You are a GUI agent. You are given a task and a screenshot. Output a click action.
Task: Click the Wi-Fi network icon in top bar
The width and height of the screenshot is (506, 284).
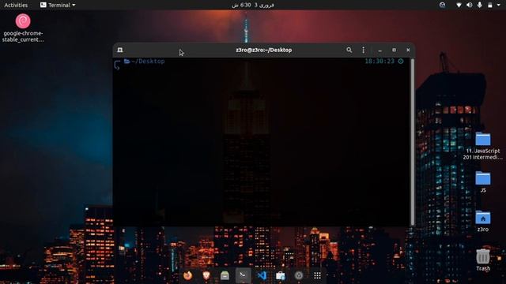pyautogui.click(x=459, y=5)
